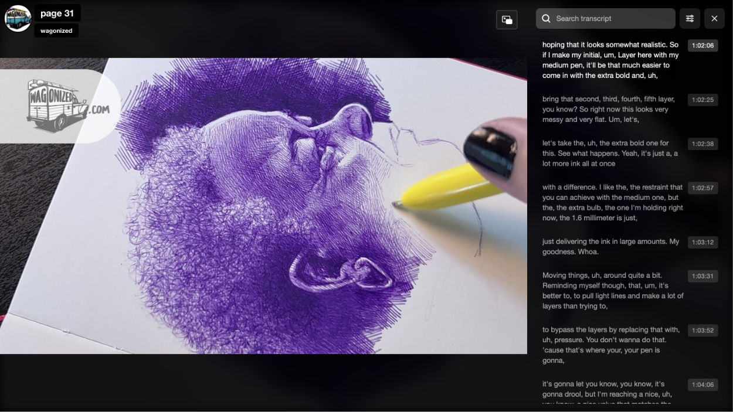The width and height of the screenshot is (733, 412).
Task: Select transcript line 'to bypass the layers by replacing'
Action: pos(611,345)
